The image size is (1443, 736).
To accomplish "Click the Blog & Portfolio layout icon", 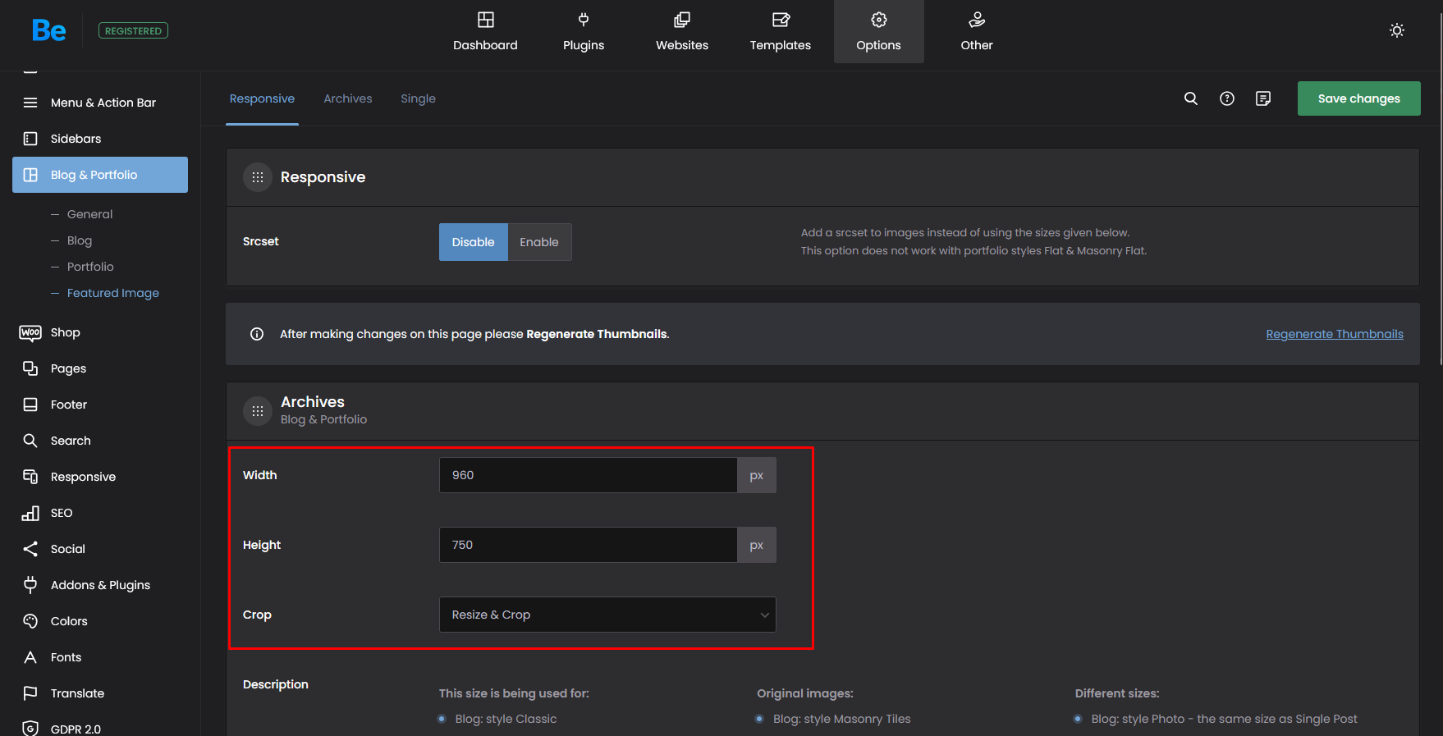I will (30, 175).
